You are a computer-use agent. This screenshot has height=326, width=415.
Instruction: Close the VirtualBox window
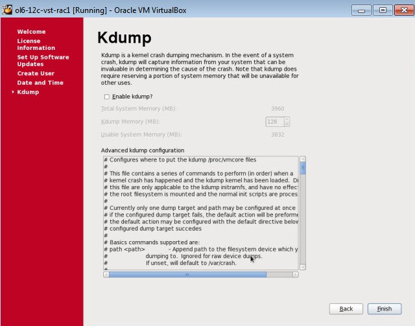point(404,10)
